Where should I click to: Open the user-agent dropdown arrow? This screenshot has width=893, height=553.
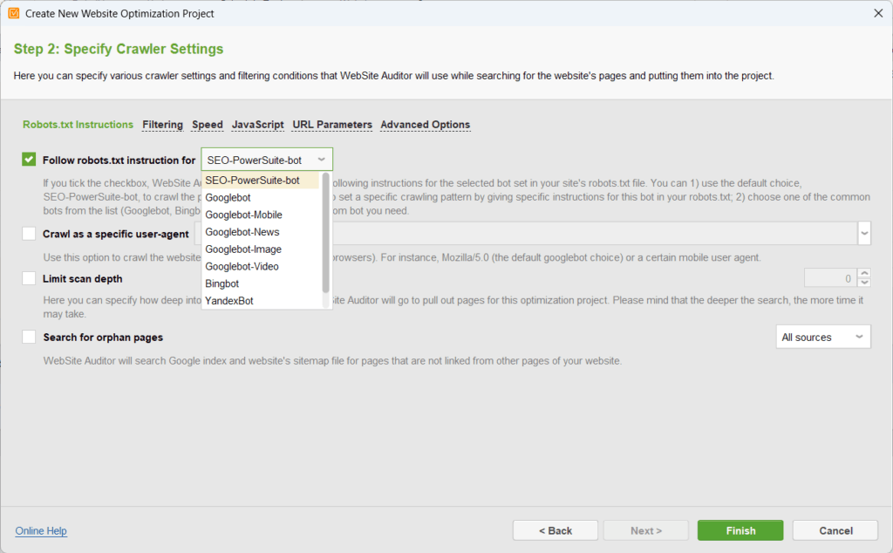pos(864,233)
